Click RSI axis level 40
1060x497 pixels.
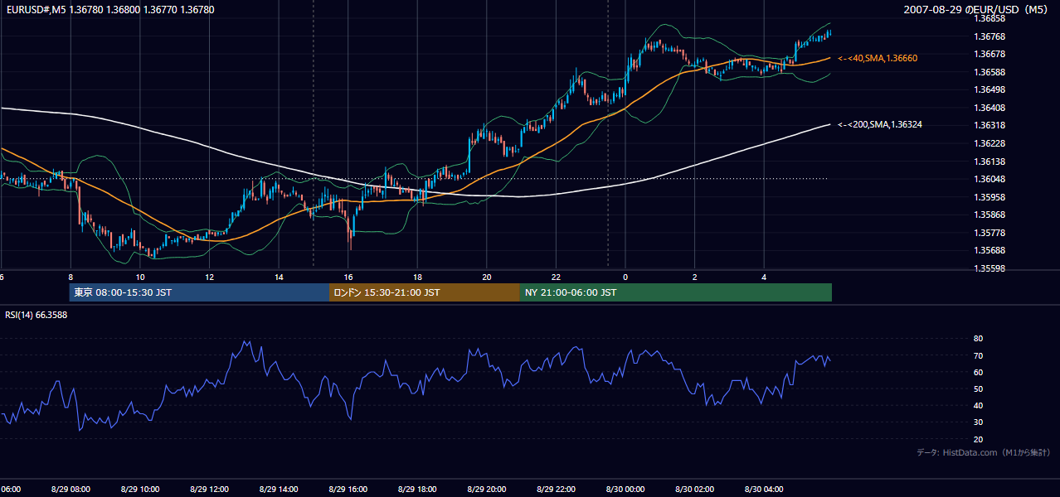(x=978, y=405)
